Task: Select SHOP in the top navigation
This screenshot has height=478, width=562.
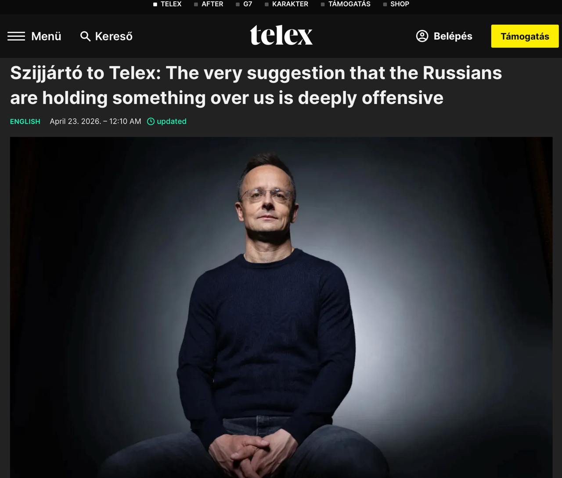Action: pyautogui.click(x=400, y=4)
